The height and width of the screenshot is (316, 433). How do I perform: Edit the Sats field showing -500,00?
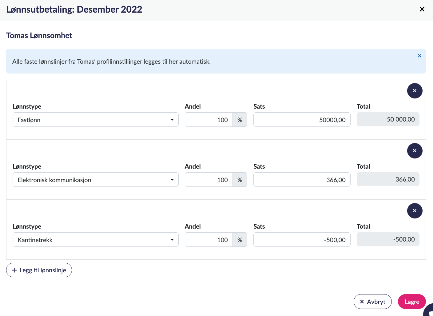pos(302,240)
